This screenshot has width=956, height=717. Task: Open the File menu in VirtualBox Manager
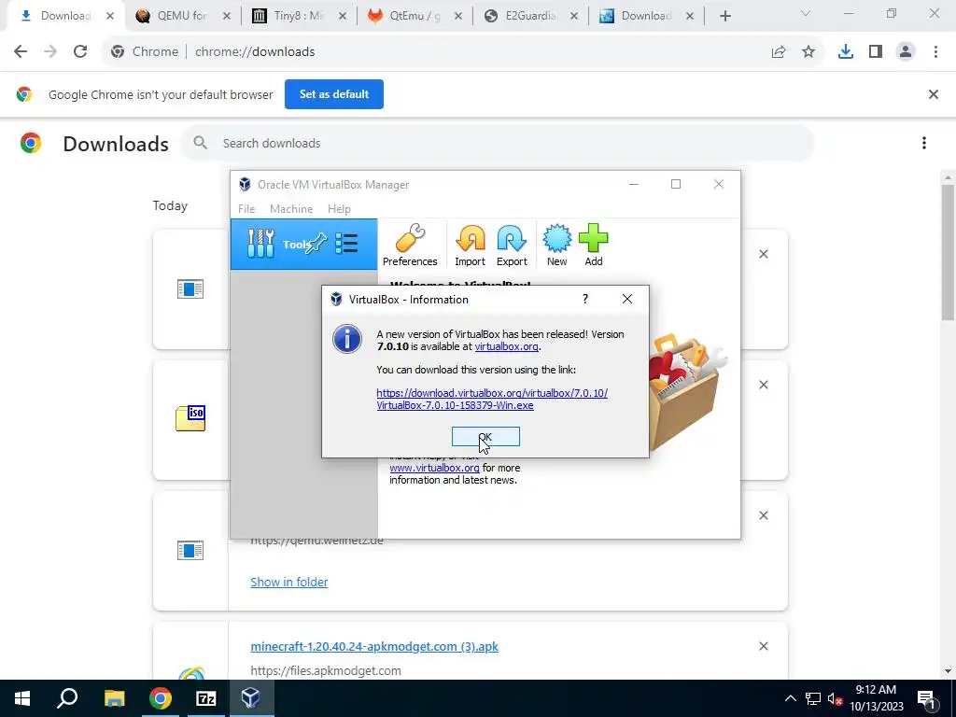[x=246, y=208]
